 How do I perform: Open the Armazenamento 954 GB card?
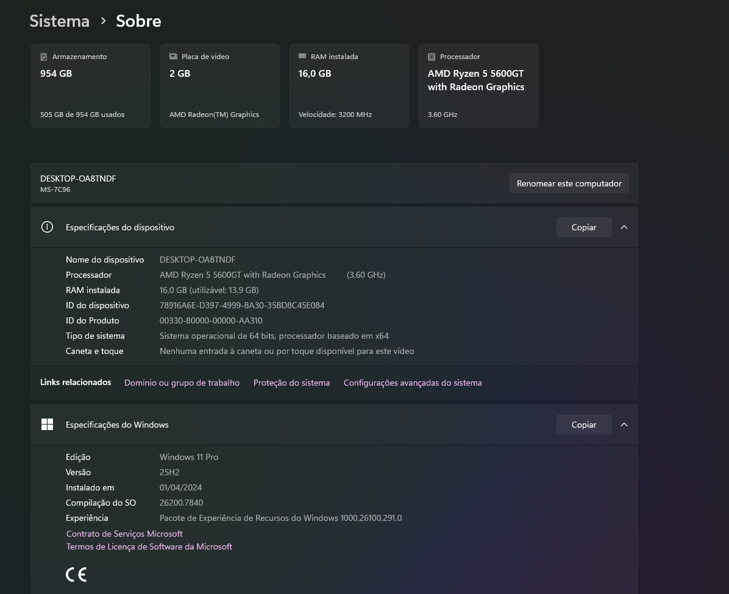(x=91, y=86)
